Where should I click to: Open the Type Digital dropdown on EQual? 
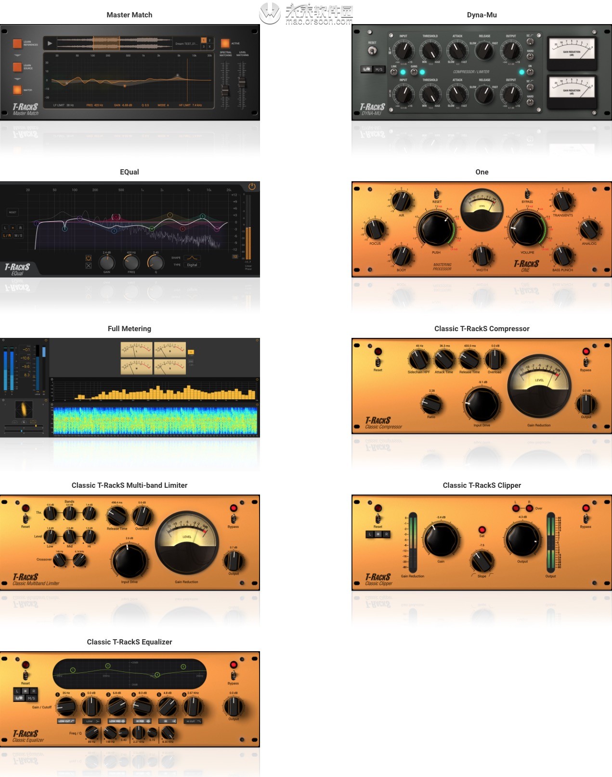192,265
